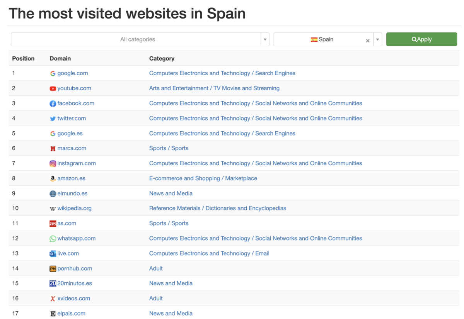Open 20minutos.es's News and Media category

coord(171,283)
